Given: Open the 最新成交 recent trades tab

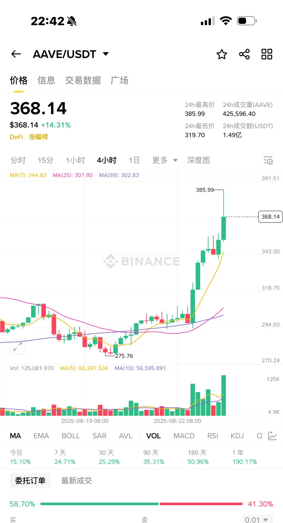Looking at the screenshot, I should 77,481.
